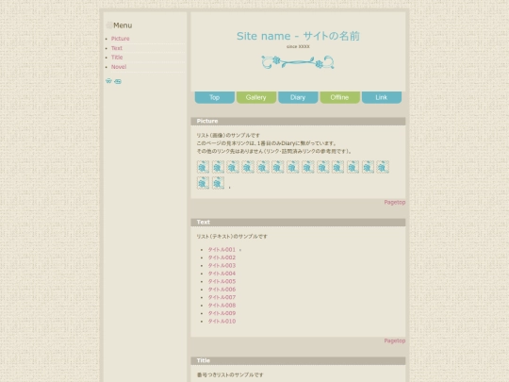Click Pagetop link below the Text section

pos(395,340)
